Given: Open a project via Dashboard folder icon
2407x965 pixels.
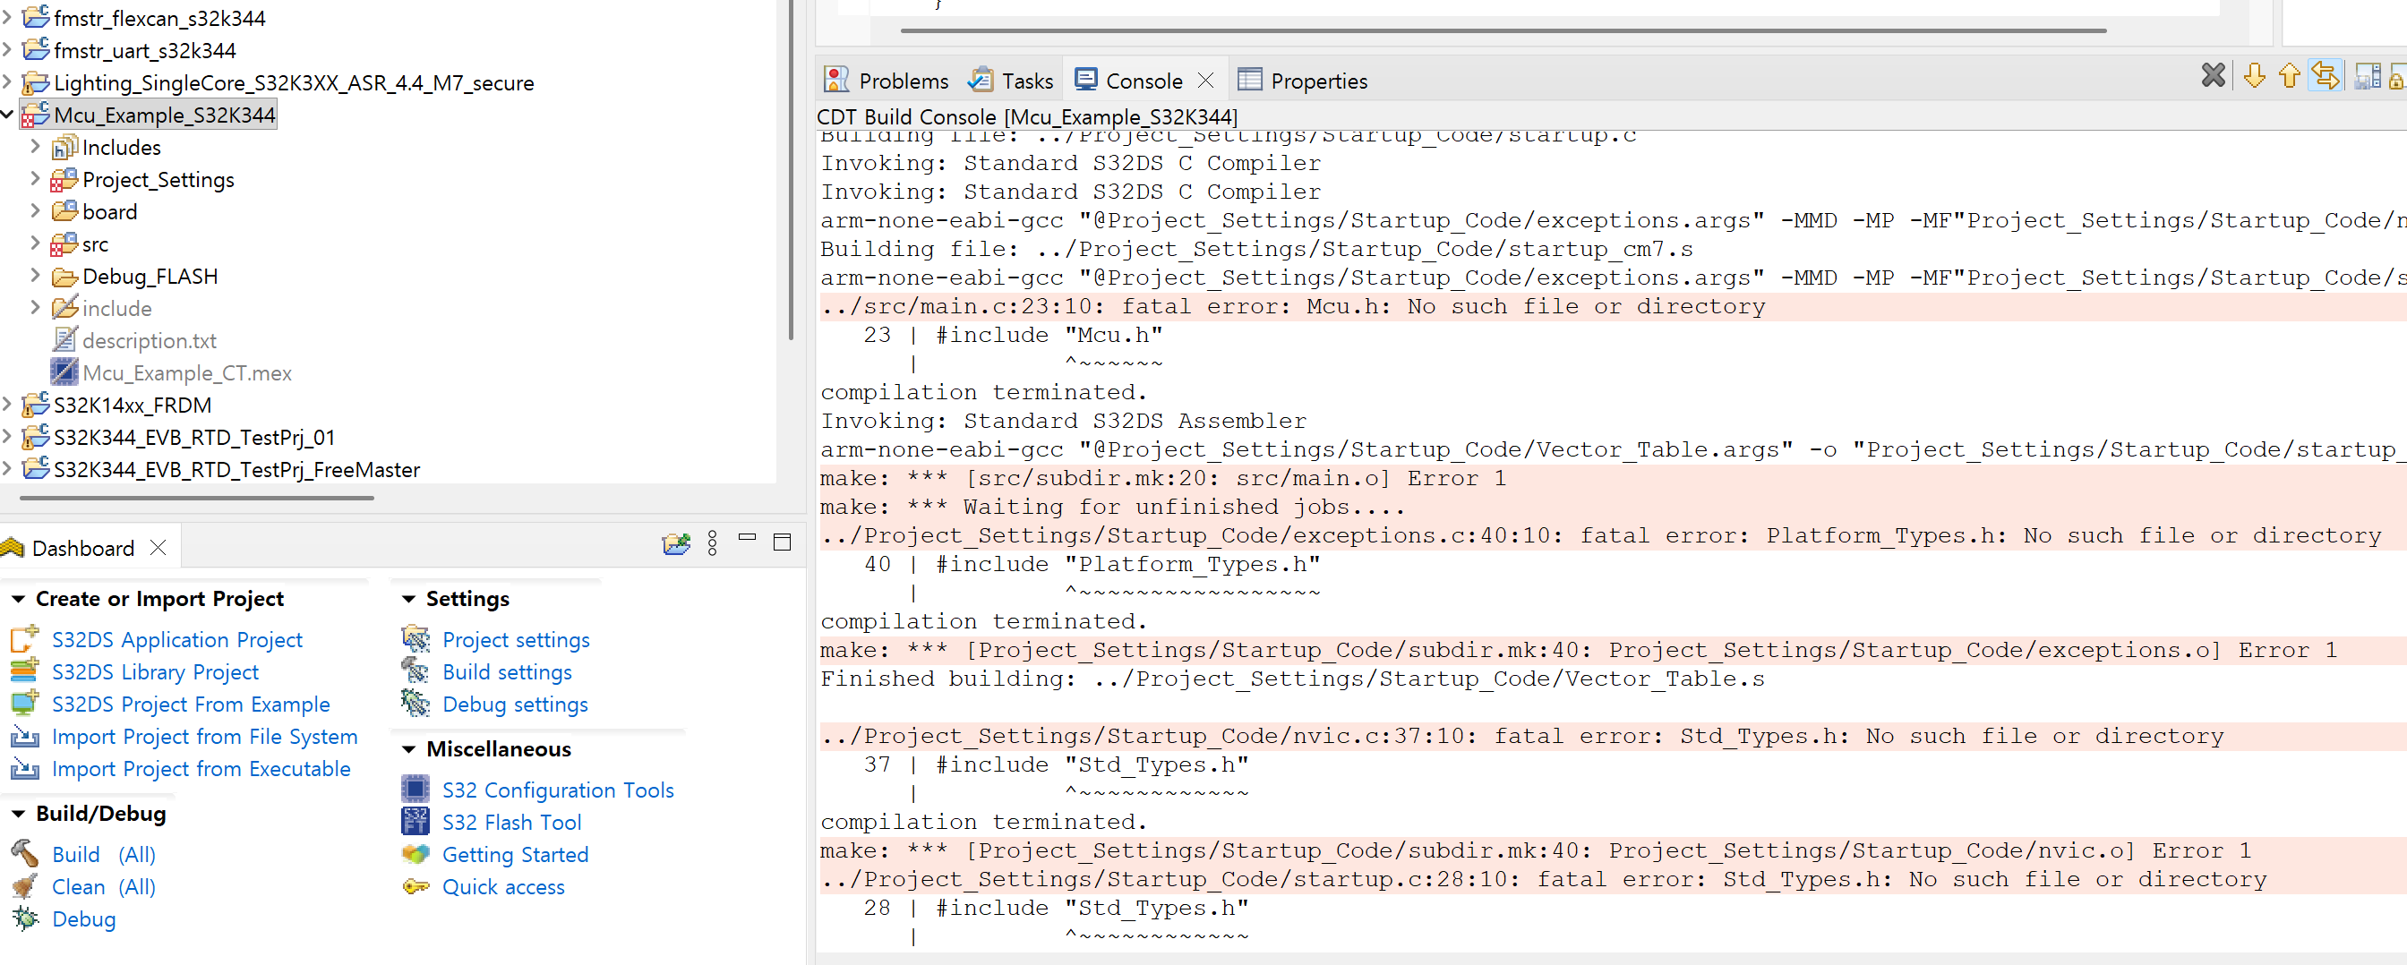Looking at the screenshot, I should (675, 543).
